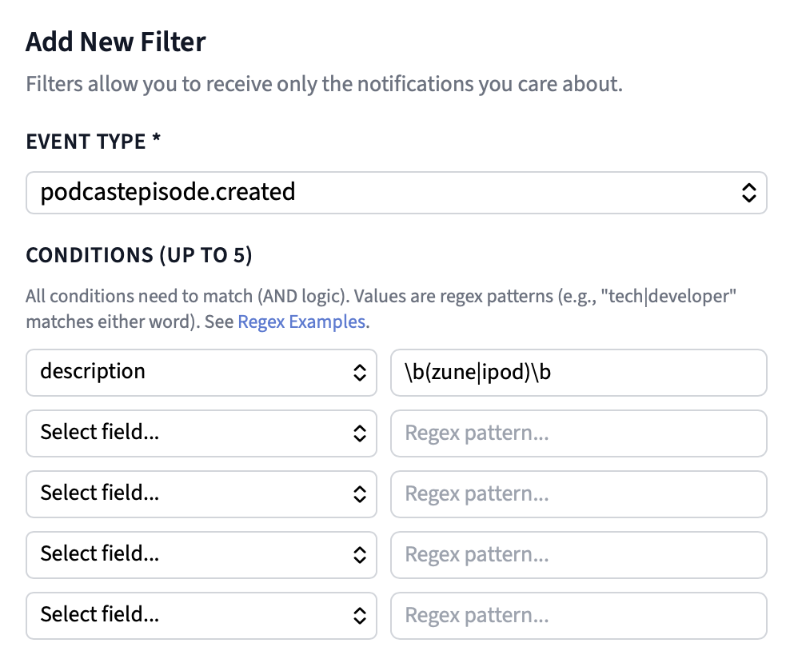Open the Regex Examples link

(301, 322)
